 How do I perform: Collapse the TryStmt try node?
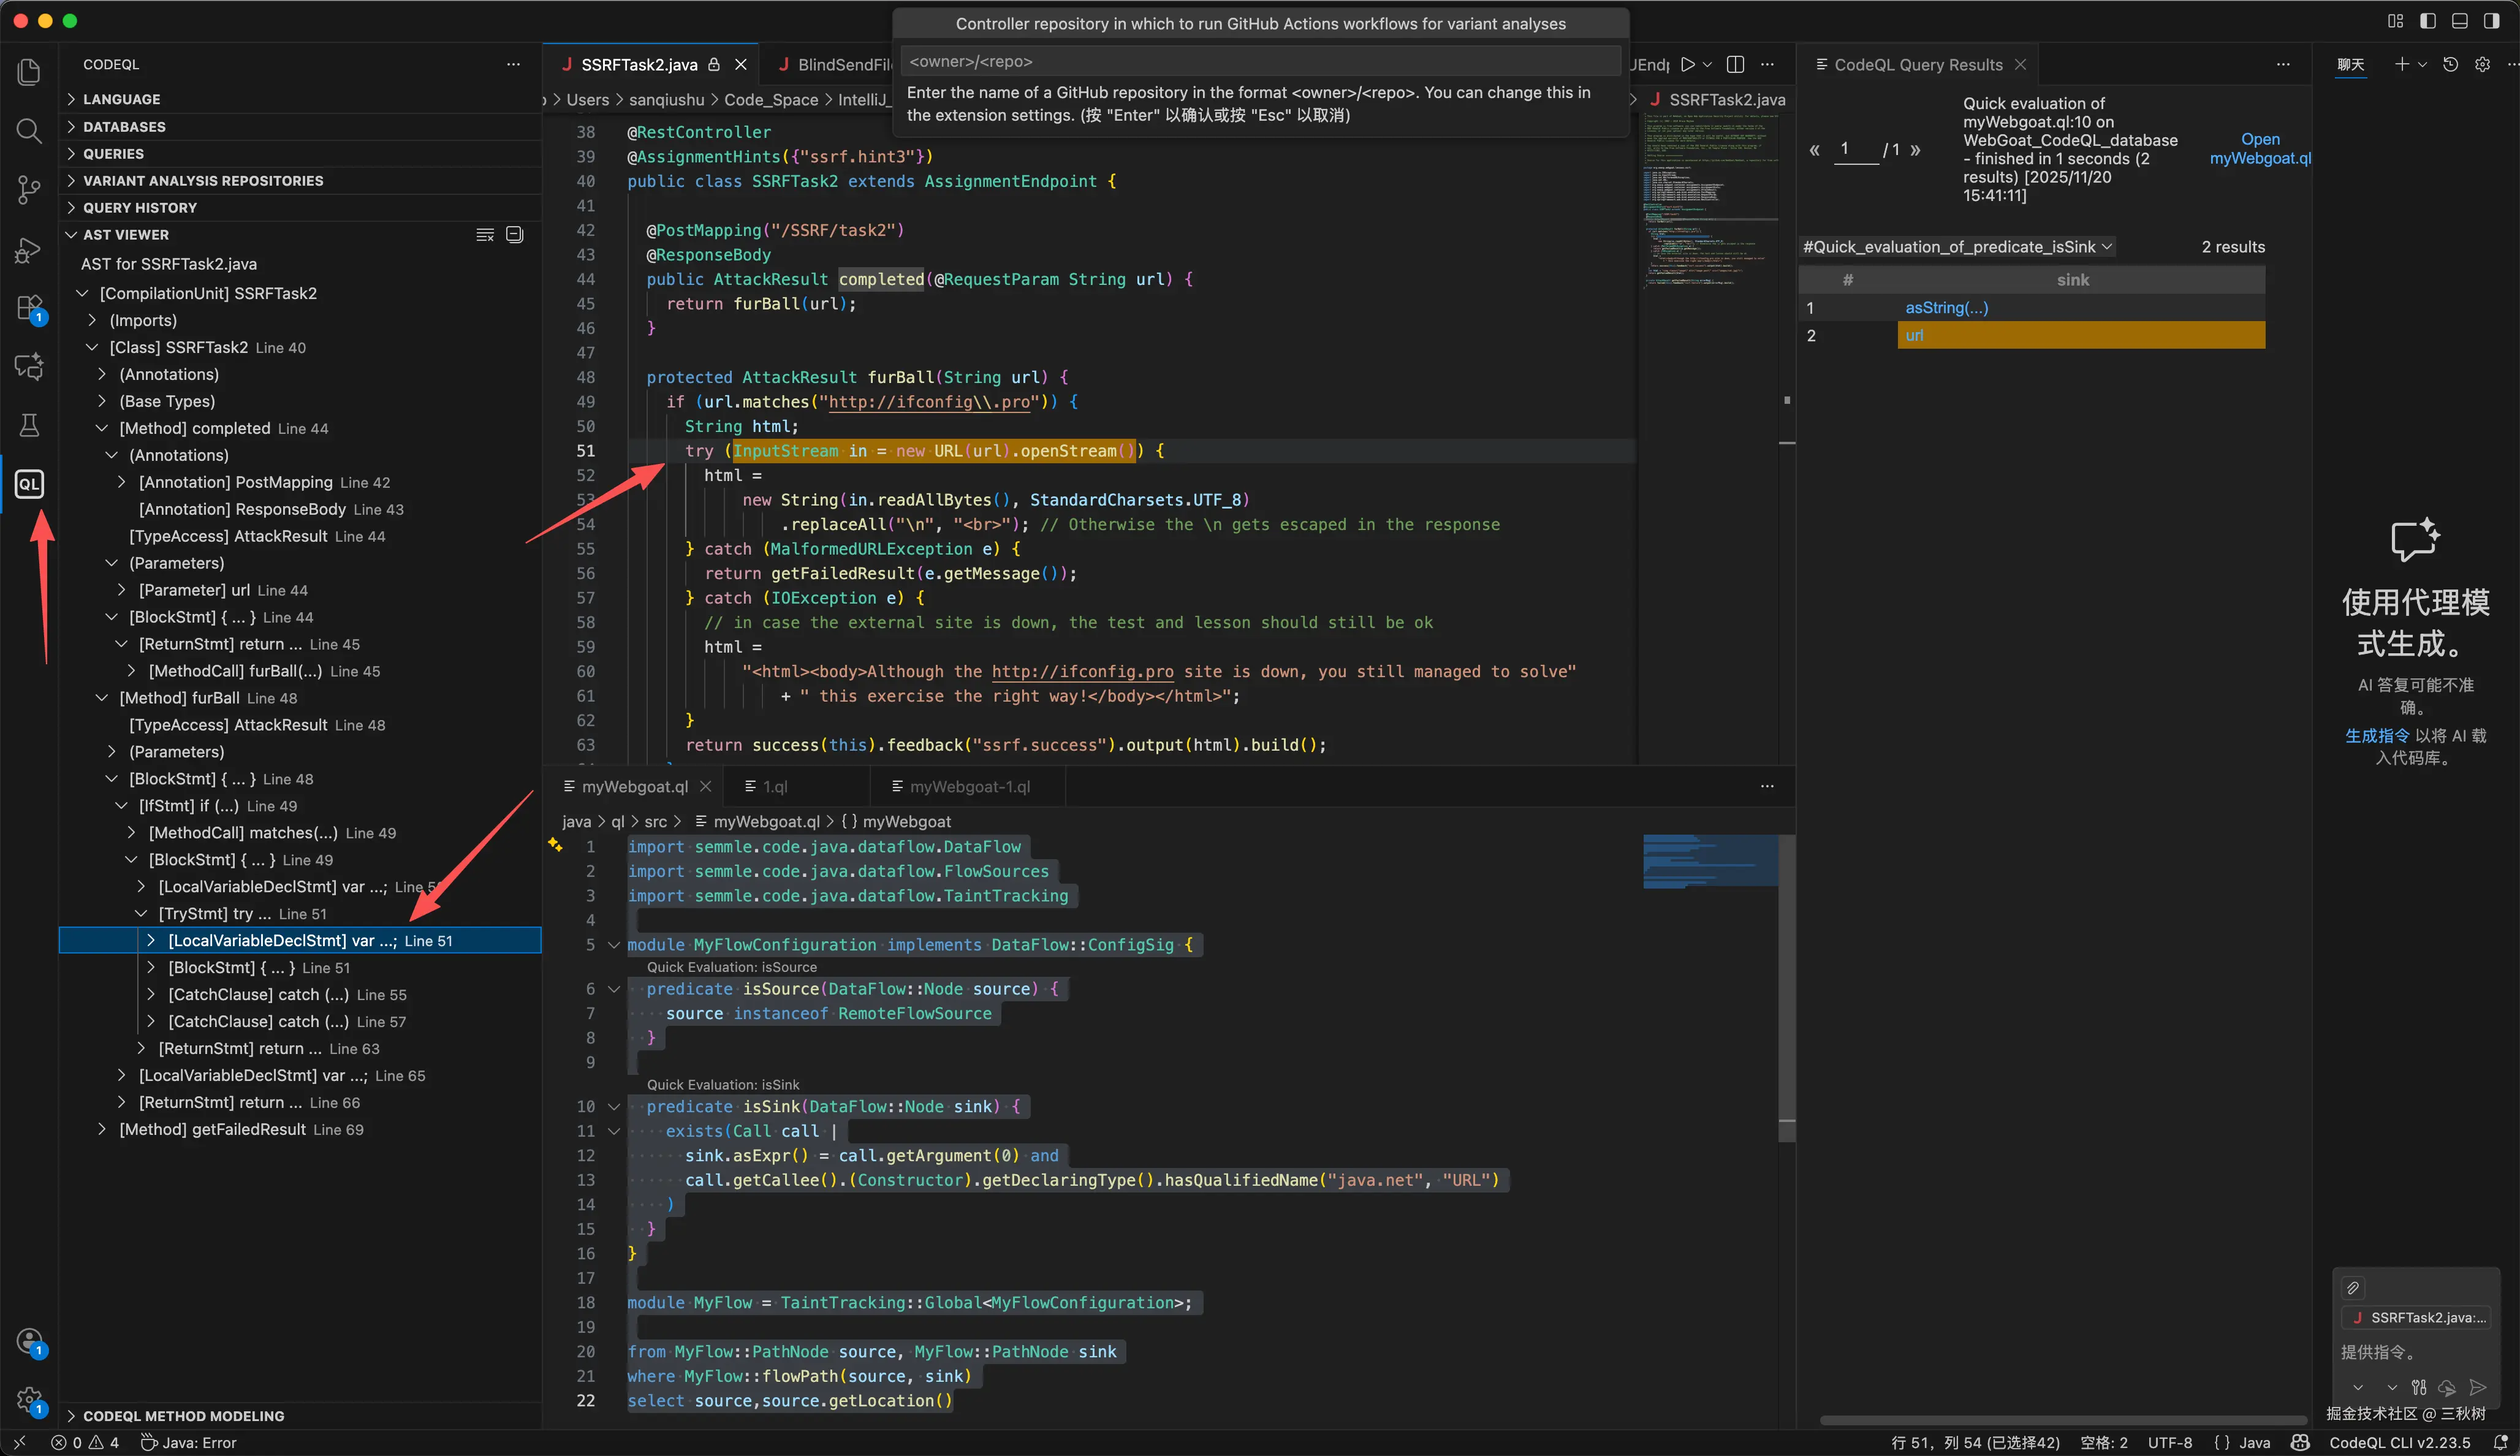[141, 914]
